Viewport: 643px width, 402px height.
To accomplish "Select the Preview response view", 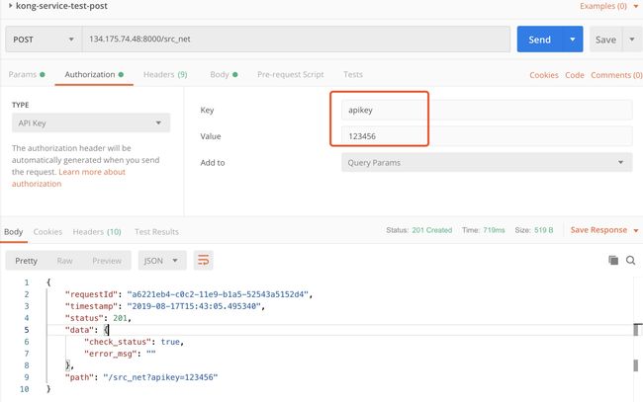I will pyautogui.click(x=107, y=261).
